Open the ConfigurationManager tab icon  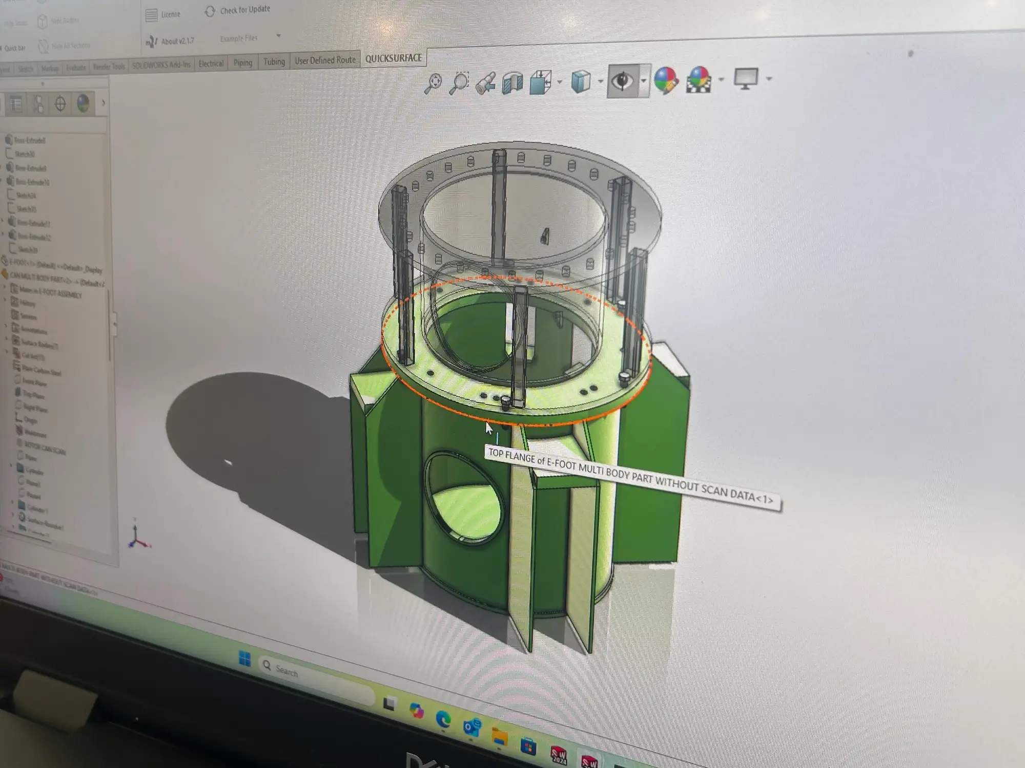click(x=38, y=104)
